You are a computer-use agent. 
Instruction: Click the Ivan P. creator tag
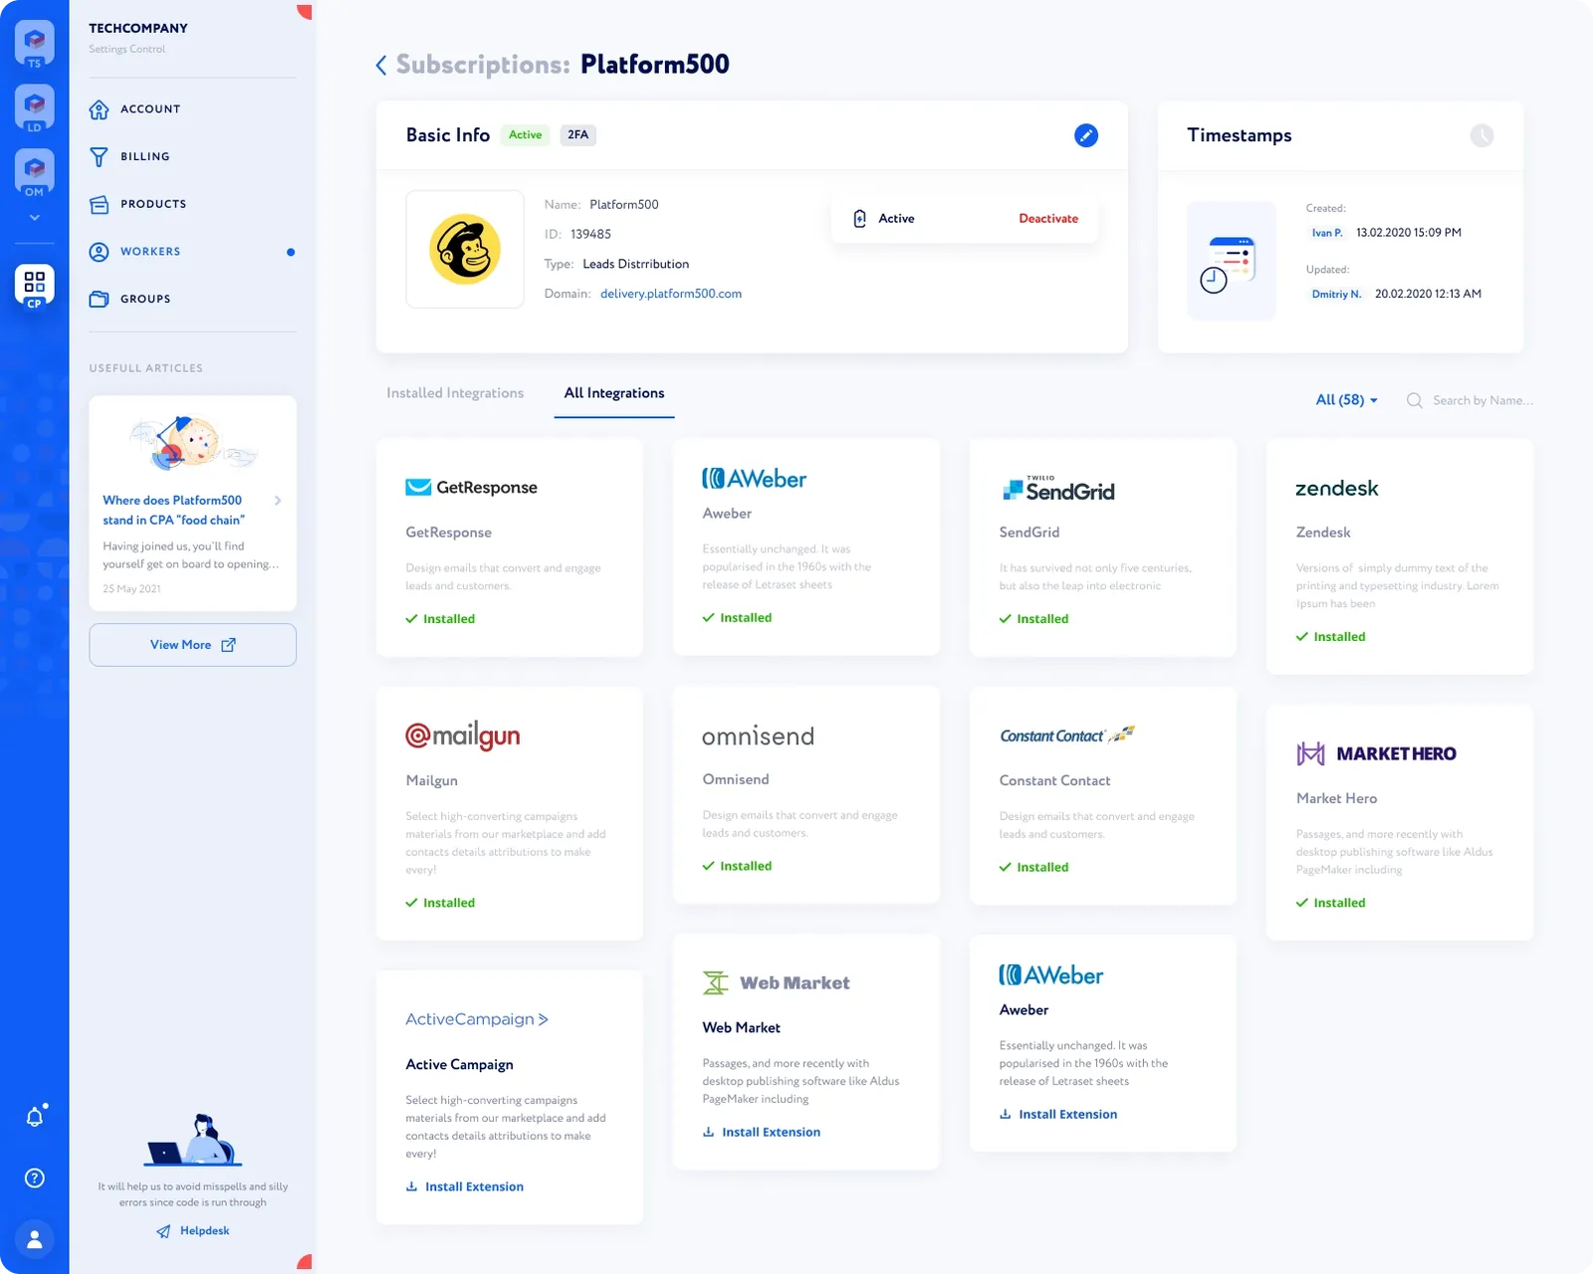1326,233
